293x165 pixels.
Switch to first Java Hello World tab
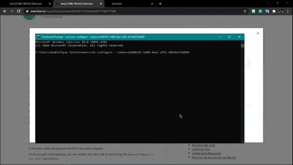tap(26, 4)
